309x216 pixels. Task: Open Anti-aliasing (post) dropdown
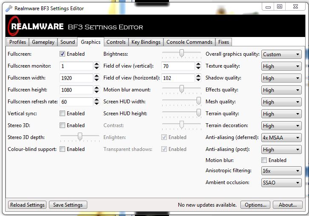[281, 149]
